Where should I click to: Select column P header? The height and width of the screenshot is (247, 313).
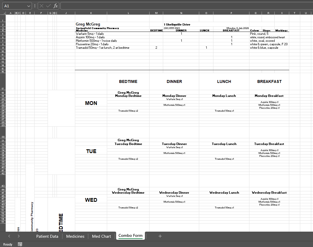click(x=231, y=13)
